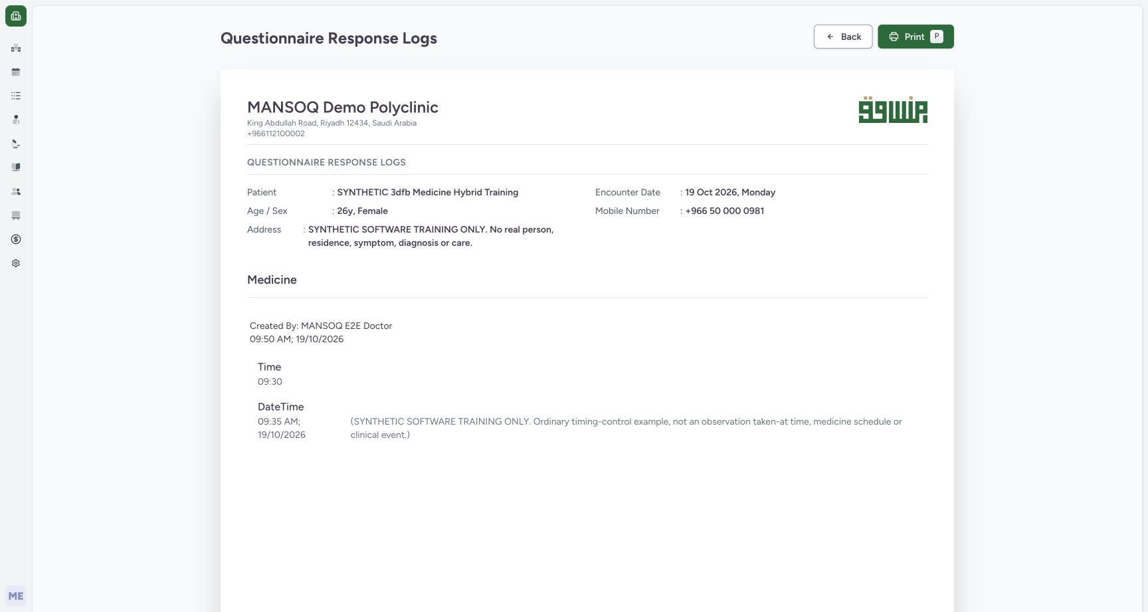The image size is (1148, 612).
Task: Click the clinic address King Abdullah Road text
Action: coord(332,123)
